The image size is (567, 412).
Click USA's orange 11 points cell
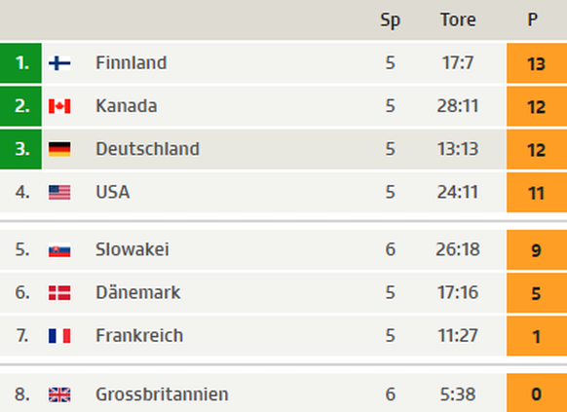point(537,192)
